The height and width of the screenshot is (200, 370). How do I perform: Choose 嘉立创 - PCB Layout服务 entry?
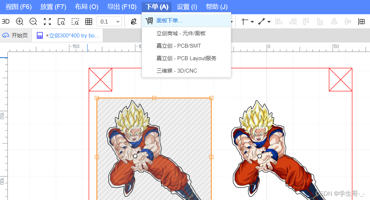(186, 58)
